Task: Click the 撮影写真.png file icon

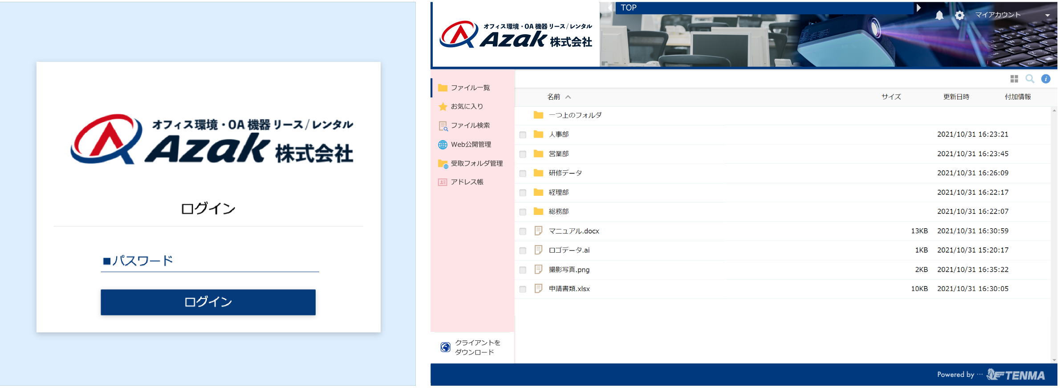Action: point(538,269)
